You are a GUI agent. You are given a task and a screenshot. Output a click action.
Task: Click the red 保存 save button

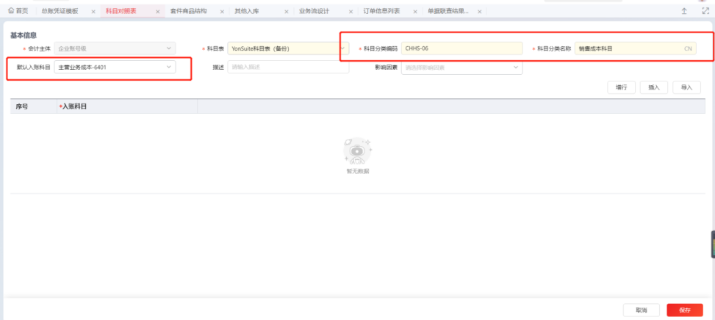tap(684, 310)
